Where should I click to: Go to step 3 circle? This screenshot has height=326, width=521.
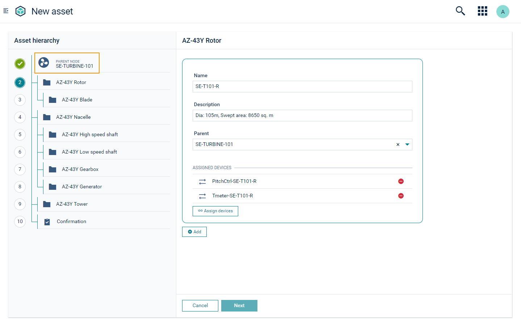point(20,100)
